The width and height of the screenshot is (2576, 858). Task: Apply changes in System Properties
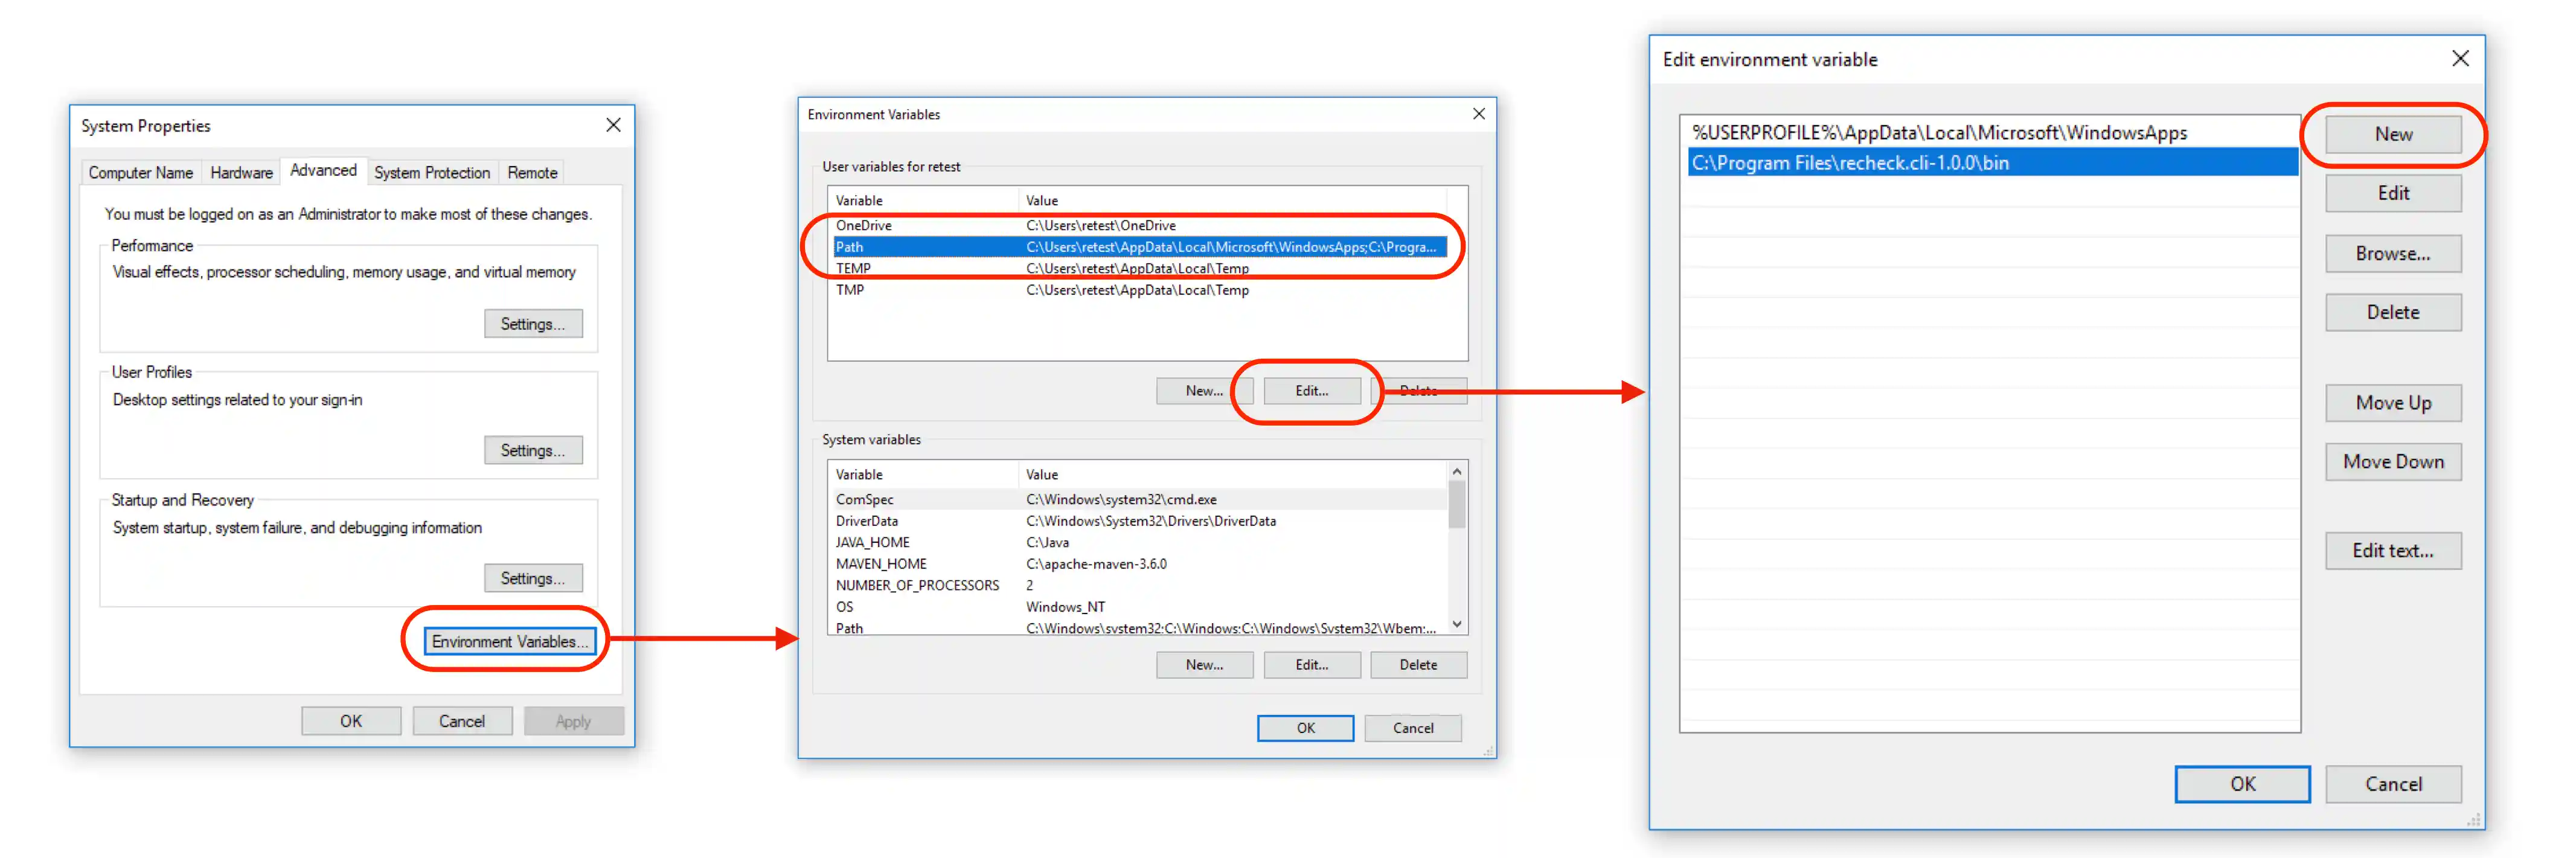573,720
